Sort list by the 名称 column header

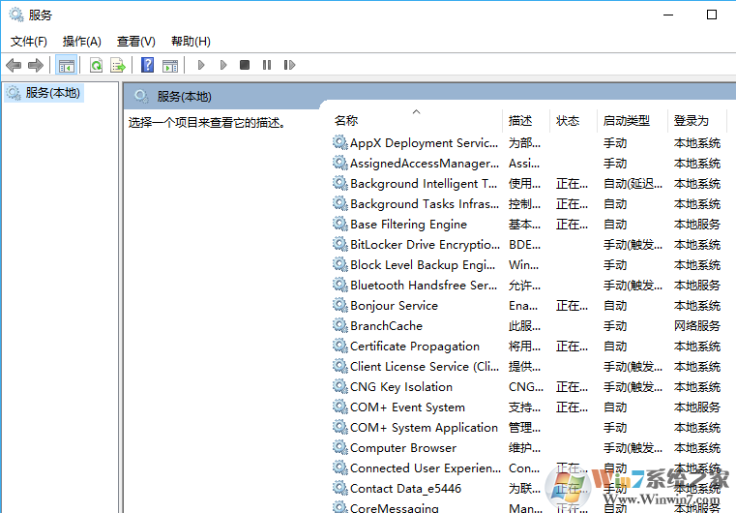(346, 121)
